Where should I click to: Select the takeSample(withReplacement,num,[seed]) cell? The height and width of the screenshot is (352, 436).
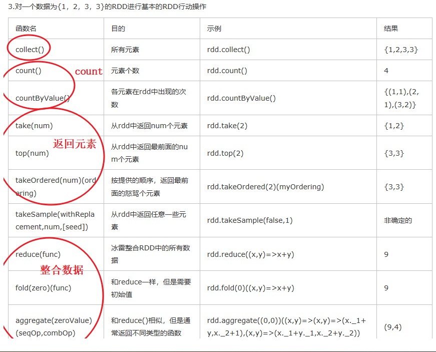[55, 220]
